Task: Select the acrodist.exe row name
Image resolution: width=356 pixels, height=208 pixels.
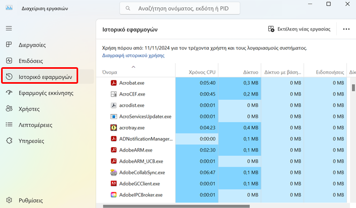Action: [132, 106]
